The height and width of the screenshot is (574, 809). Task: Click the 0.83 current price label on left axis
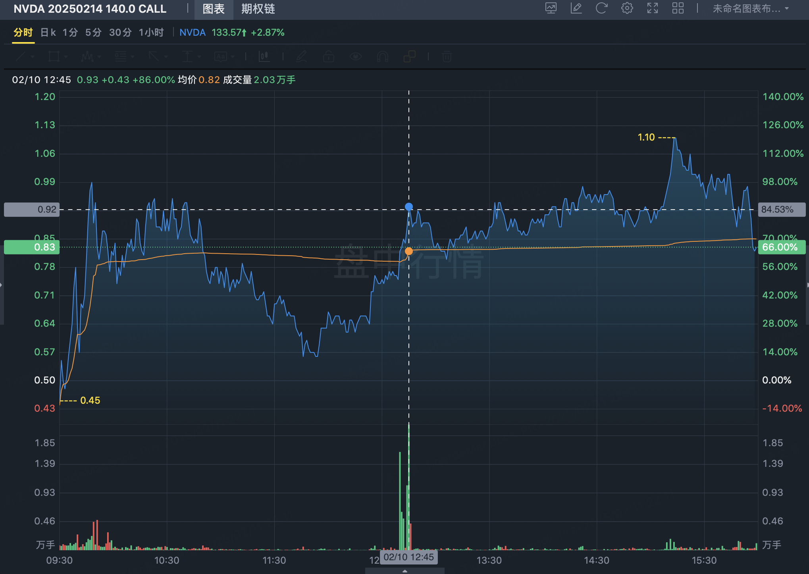click(32, 247)
